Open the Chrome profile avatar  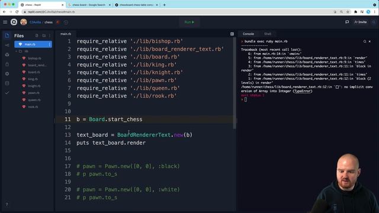click(x=368, y=12)
